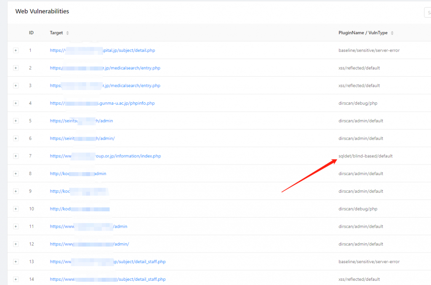Open row 11 https://www /admin link
Screen dimensions: 431x285
pos(88,226)
